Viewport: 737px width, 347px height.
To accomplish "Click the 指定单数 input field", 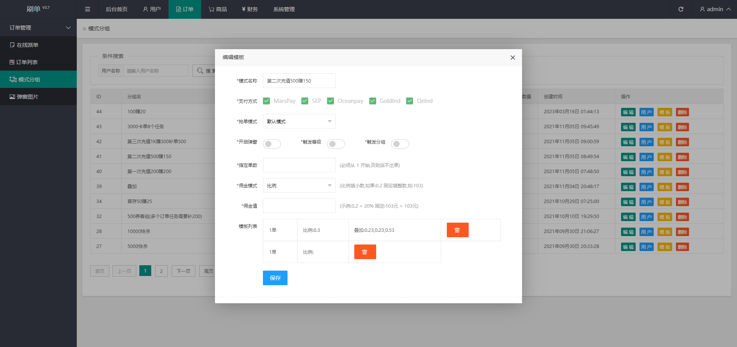I will pyautogui.click(x=299, y=165).
